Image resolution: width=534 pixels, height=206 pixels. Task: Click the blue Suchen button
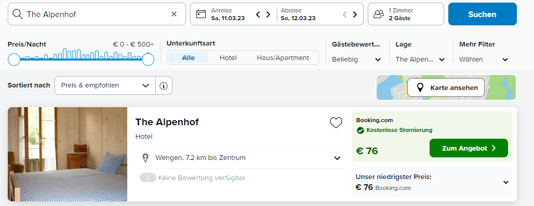tap(482, 14)
